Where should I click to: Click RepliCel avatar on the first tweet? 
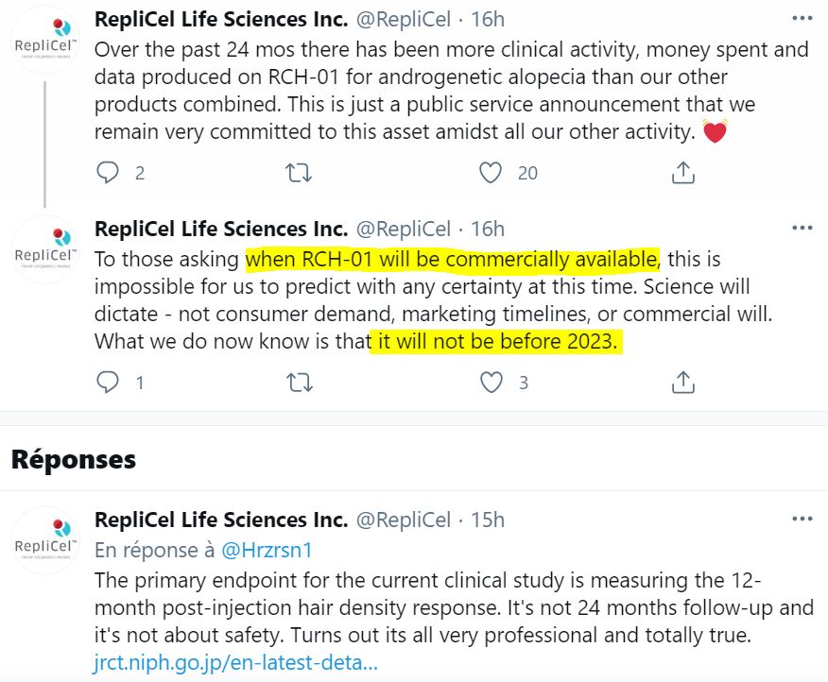[44, 43]
